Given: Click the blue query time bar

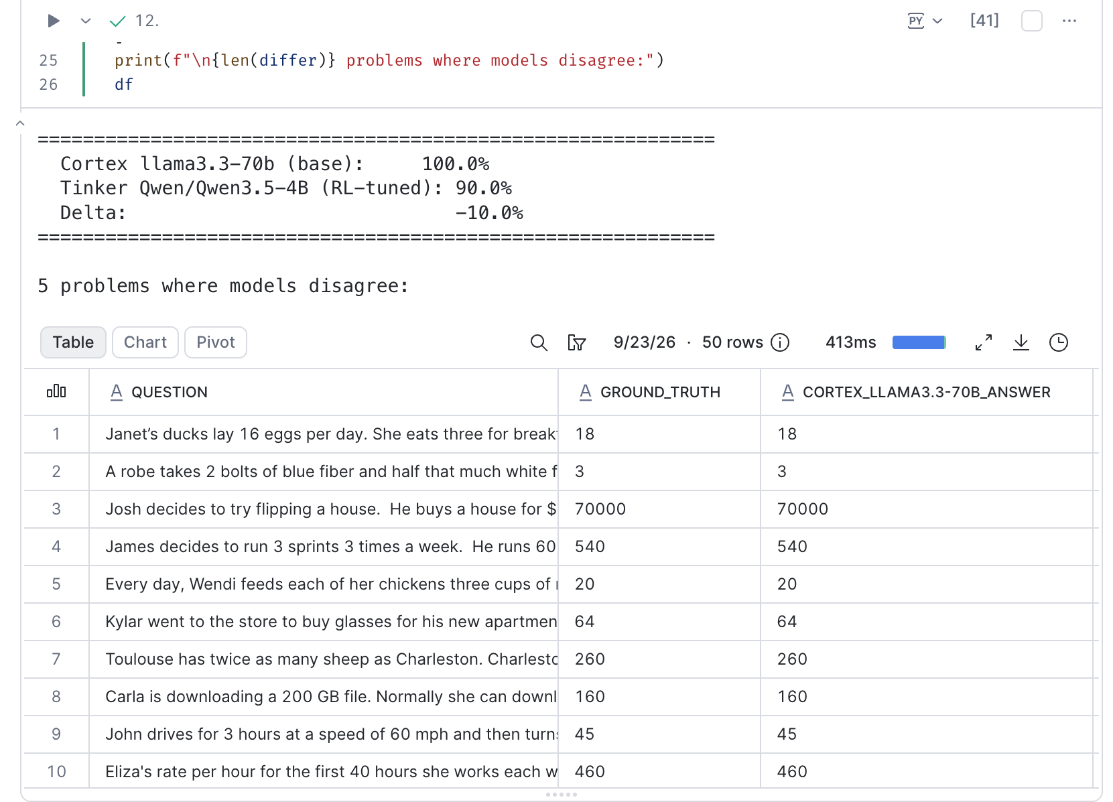Looking at the screenshot, I should tap(919, 342).
